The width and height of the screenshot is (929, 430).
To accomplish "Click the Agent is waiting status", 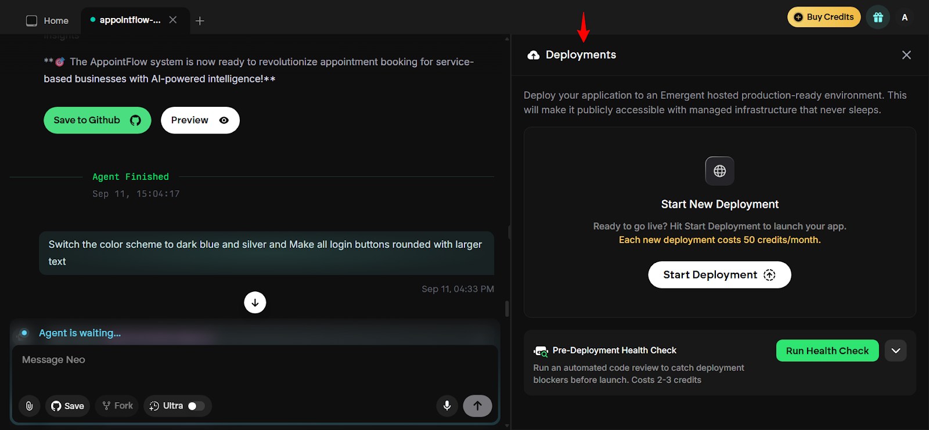I will click(x=80, y=333).
